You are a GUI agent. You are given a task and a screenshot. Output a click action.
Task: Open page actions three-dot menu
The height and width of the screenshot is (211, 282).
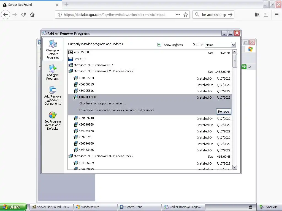pyautogui.click(x=178, y=15)
